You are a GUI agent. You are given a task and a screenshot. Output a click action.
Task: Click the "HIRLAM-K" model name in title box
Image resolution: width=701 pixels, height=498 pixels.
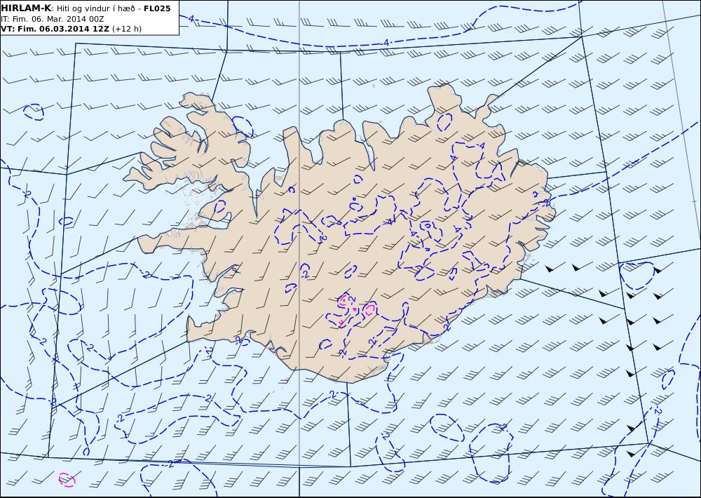(26, 8)
